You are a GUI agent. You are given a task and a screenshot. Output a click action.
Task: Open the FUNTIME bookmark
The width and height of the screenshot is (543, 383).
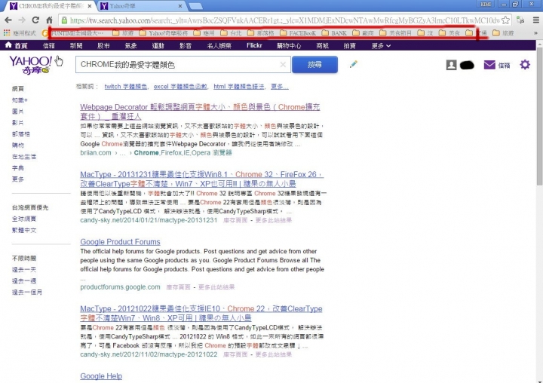72,33
